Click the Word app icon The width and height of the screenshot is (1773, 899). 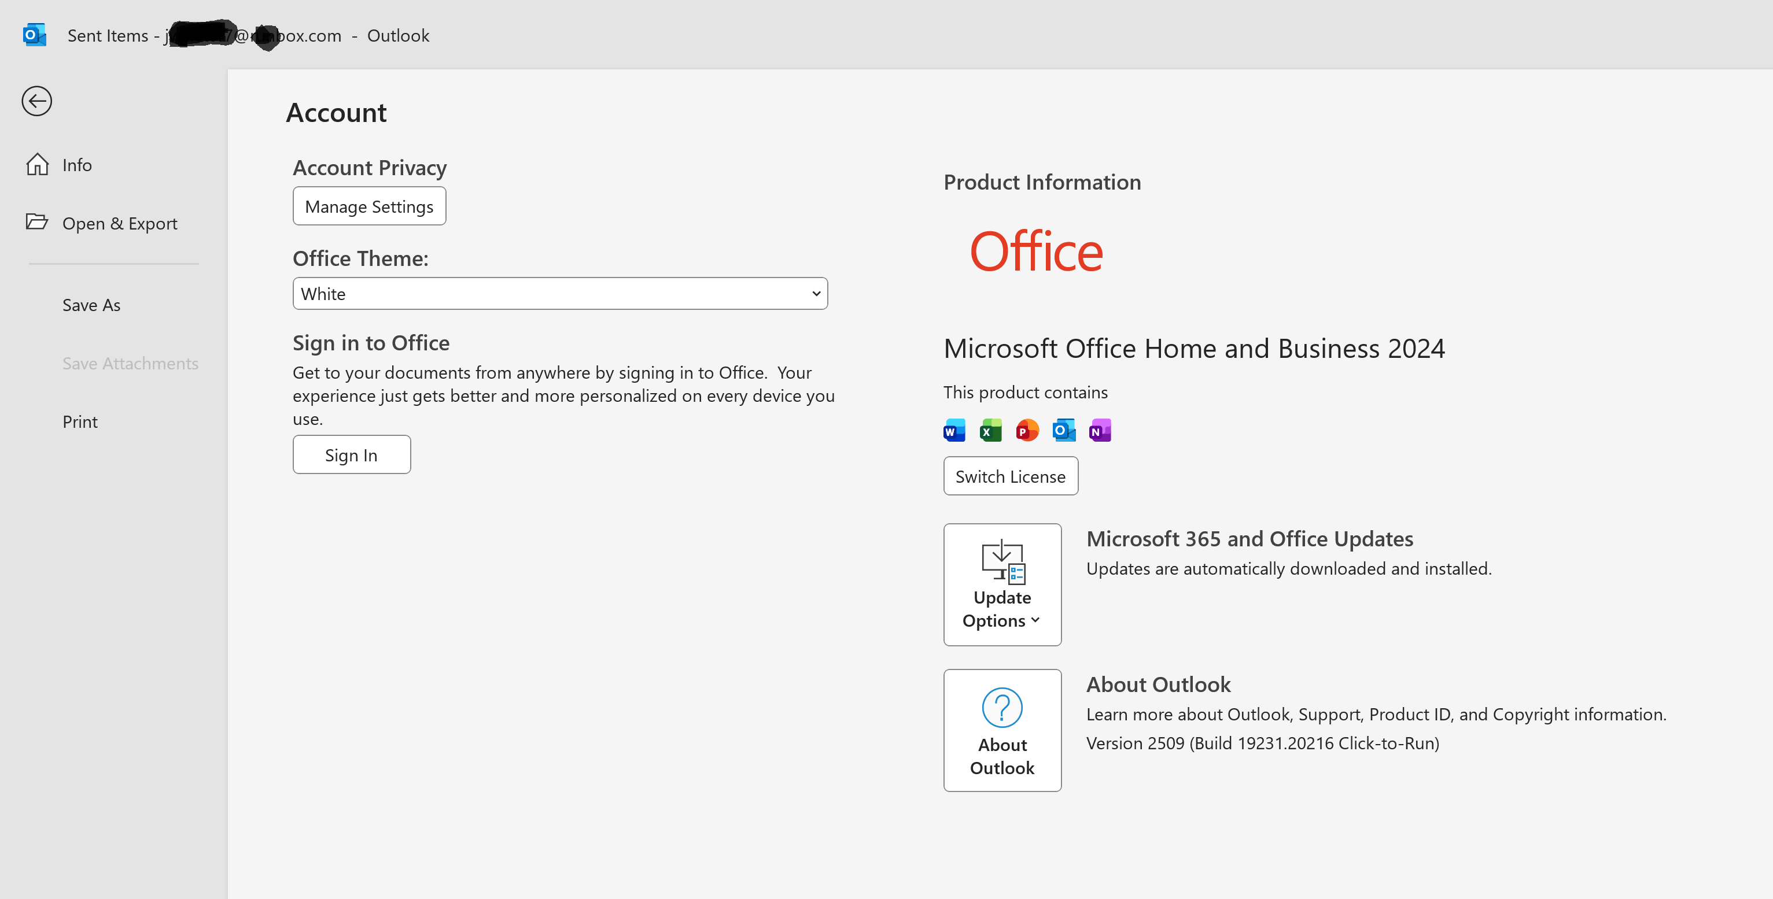pos(954,431)
